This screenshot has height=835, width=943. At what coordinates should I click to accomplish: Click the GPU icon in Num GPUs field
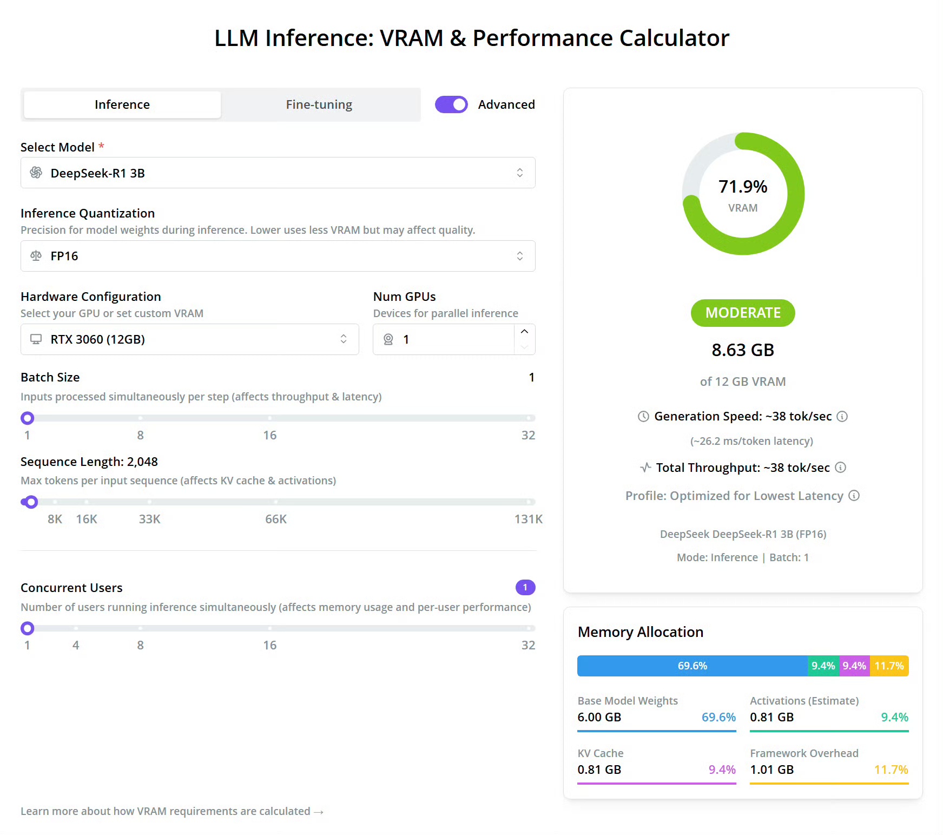pyautogui.click(x=388, y=339)
